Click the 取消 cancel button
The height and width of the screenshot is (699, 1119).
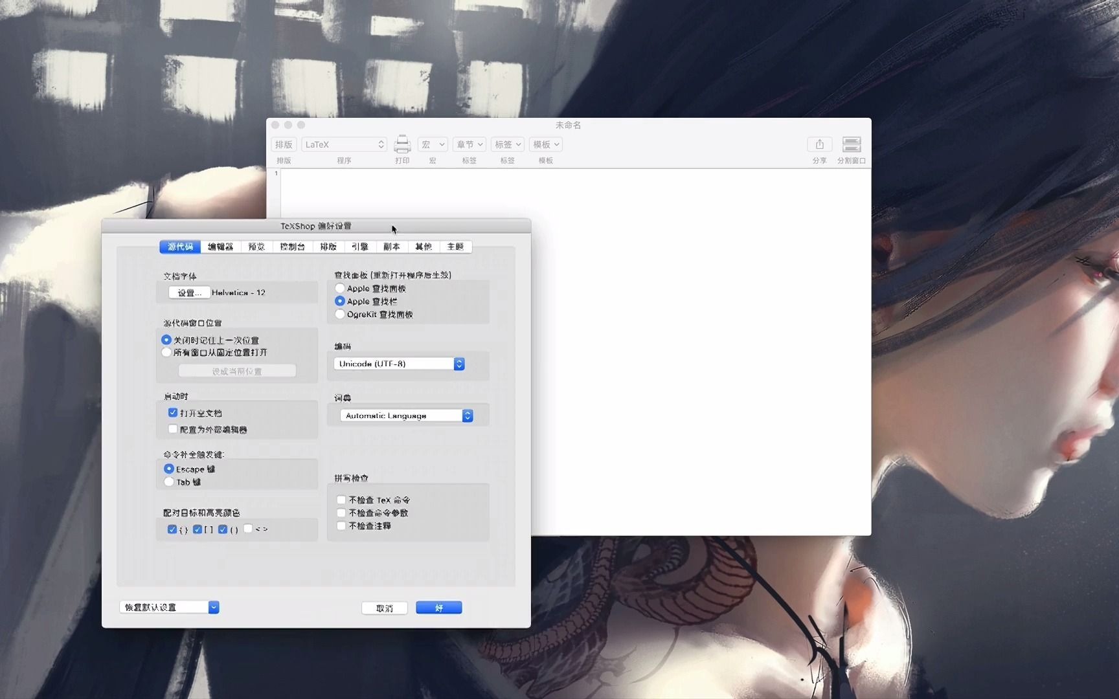click(385, 608)
